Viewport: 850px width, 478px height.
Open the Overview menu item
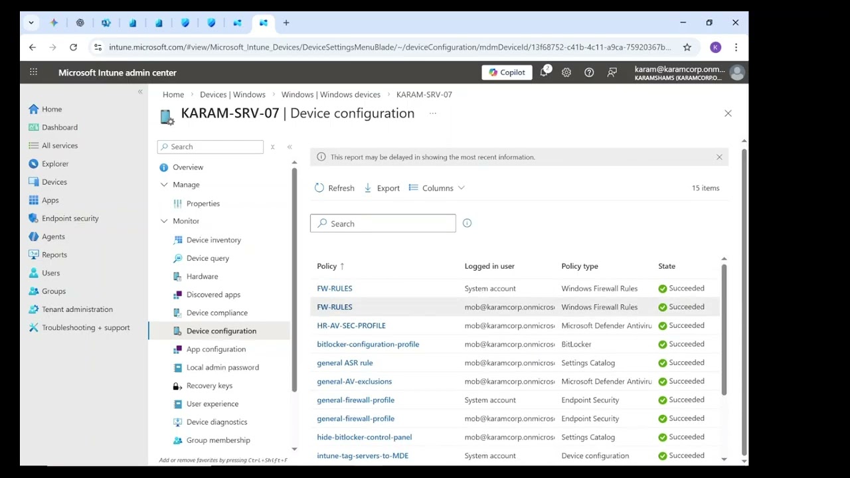tap(188, 167)
